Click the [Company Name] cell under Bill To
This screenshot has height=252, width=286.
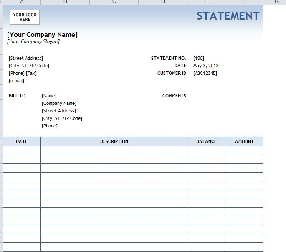click(59, 103)
